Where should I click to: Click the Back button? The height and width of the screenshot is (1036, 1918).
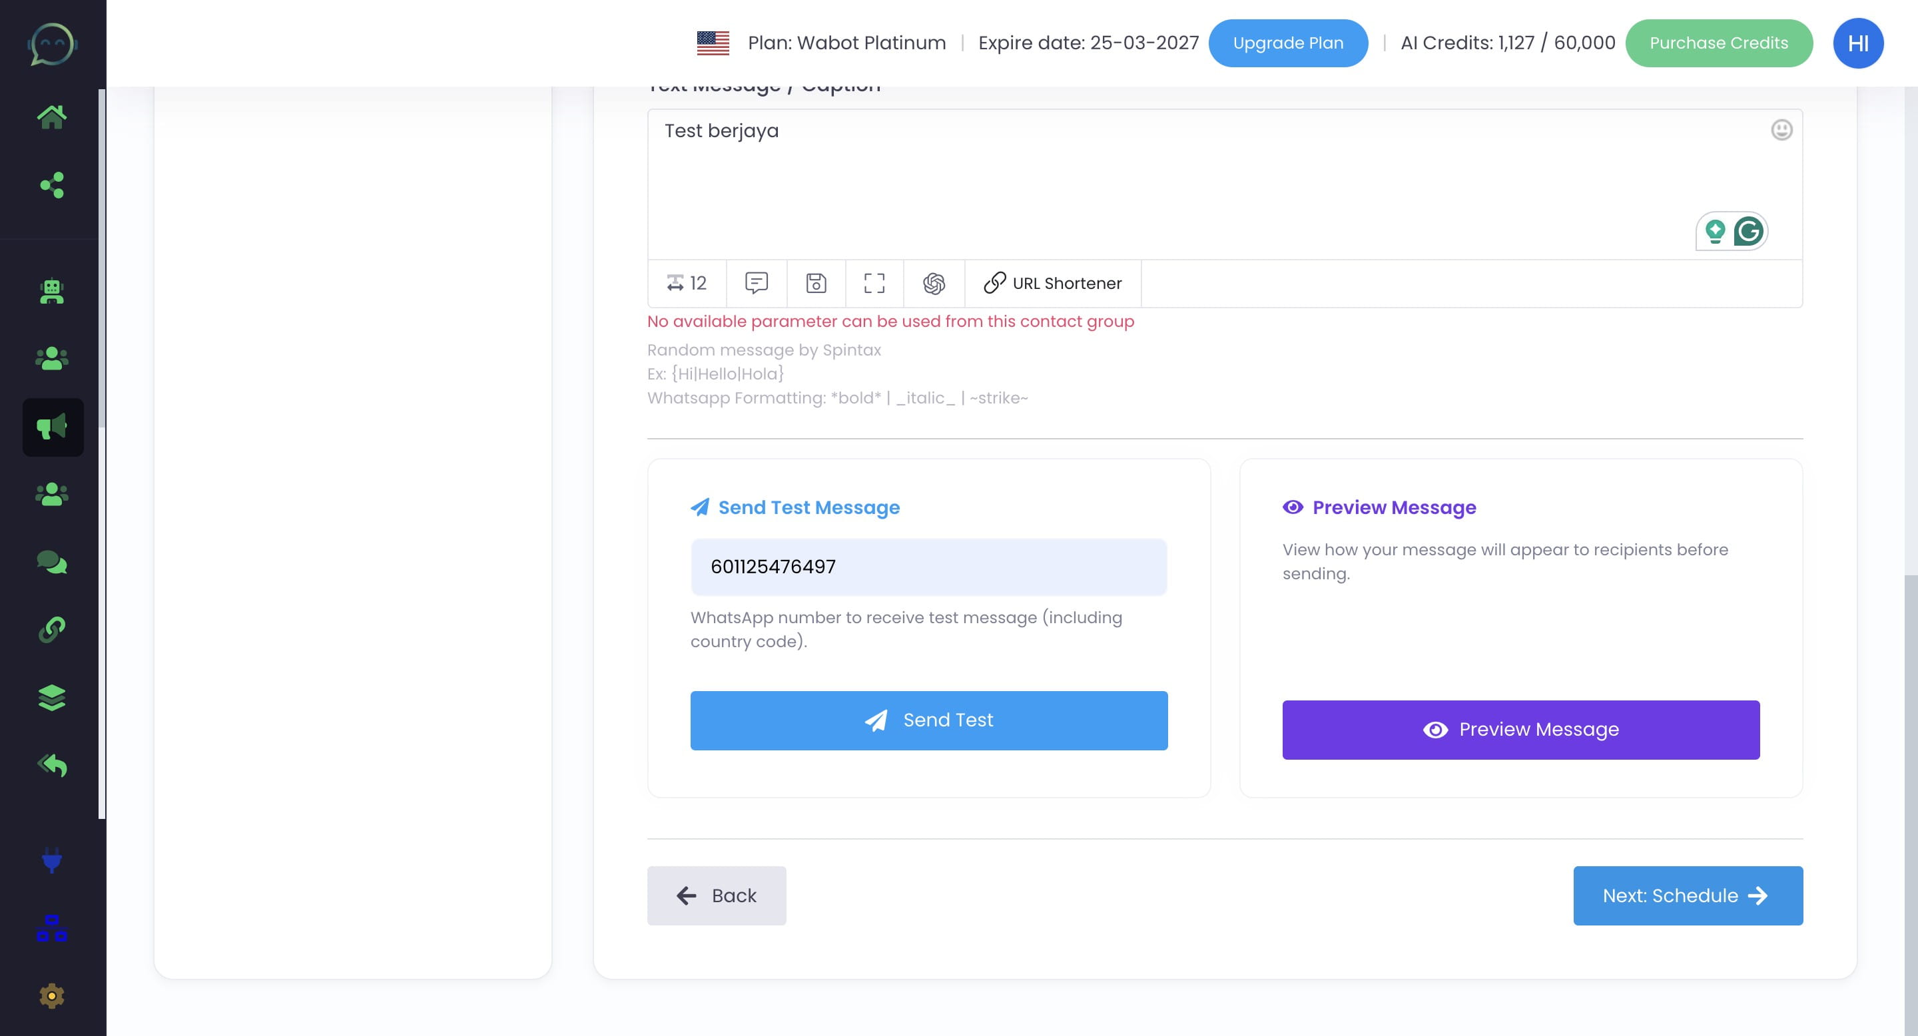pos(717,896)
